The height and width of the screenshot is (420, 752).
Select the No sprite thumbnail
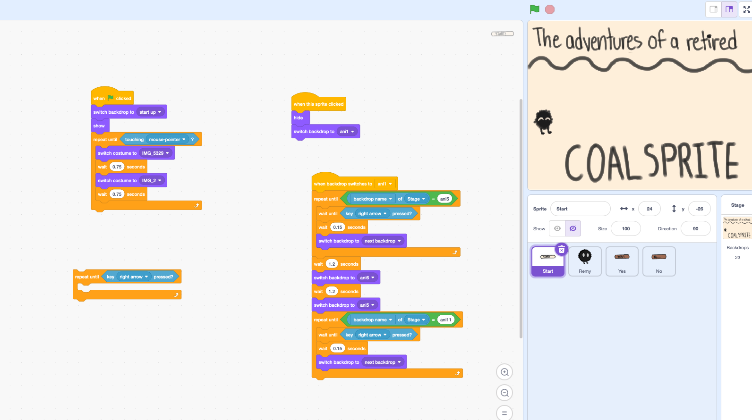[659, 261]
